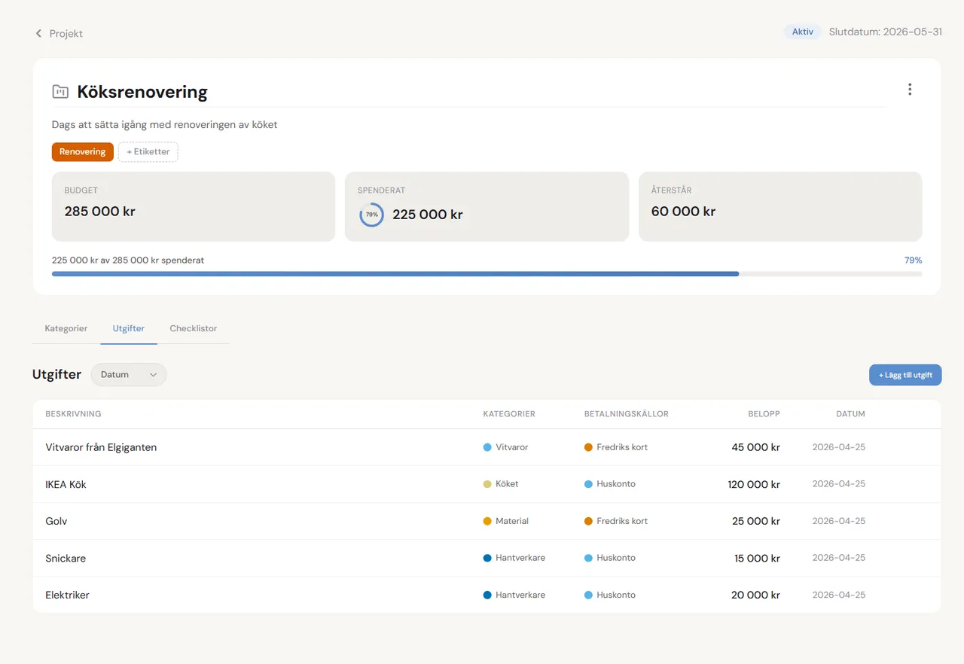Click the Vitvaror category label
Screen dimensions: 964x664
click(x=512, y=447)
